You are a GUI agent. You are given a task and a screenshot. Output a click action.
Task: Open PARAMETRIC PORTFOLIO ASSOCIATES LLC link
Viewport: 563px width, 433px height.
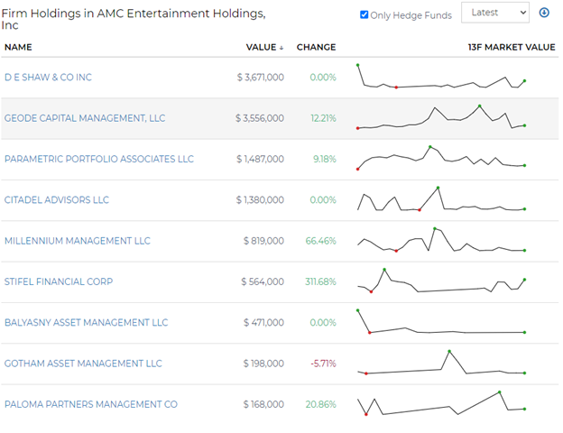[98, 159]
